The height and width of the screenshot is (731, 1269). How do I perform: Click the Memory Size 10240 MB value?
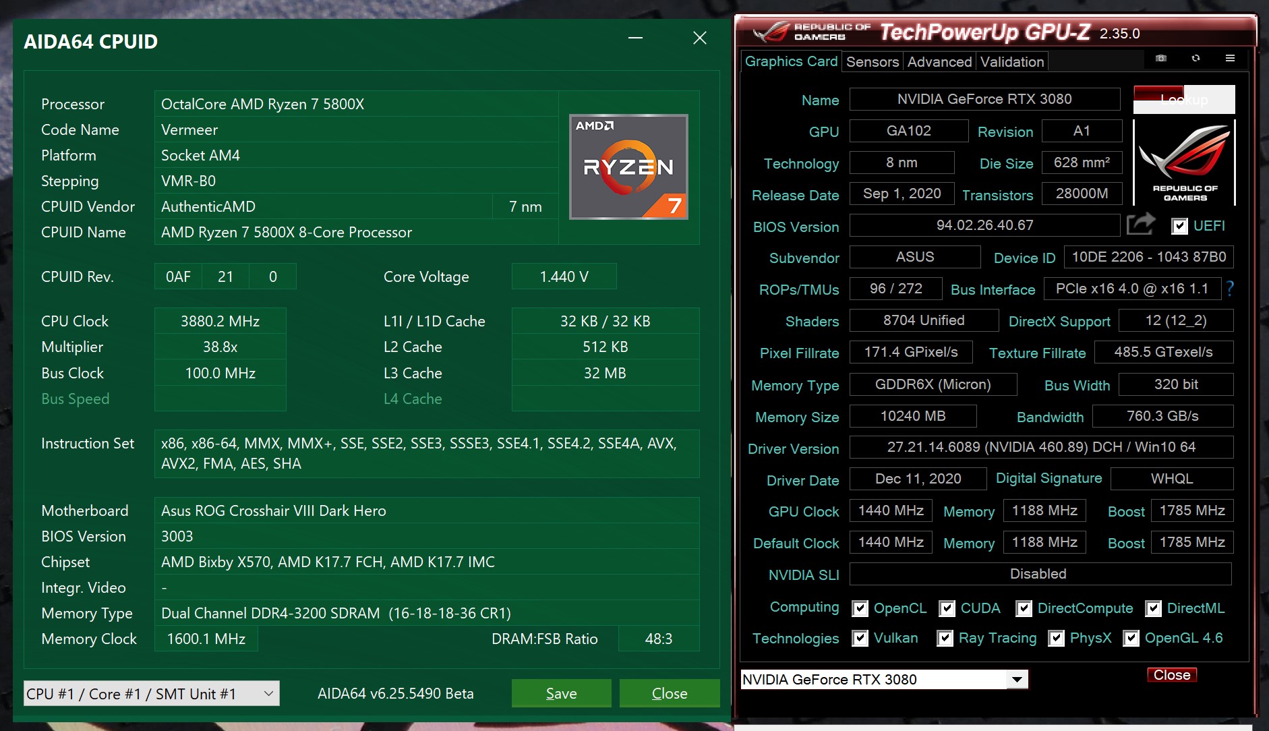(913, 416)
